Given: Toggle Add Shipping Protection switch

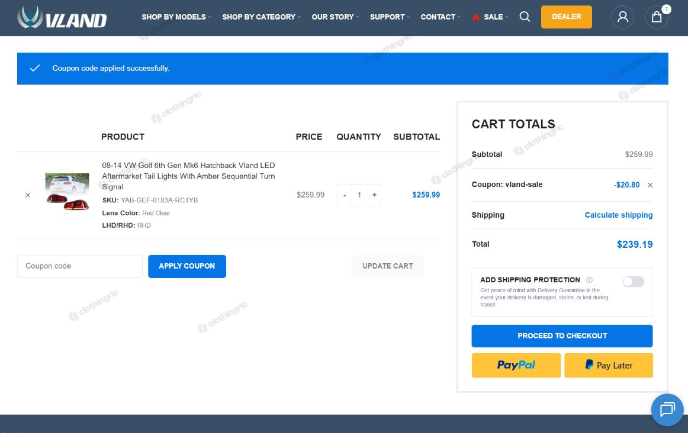Looking at the screenshot, I should pos(633,282).
